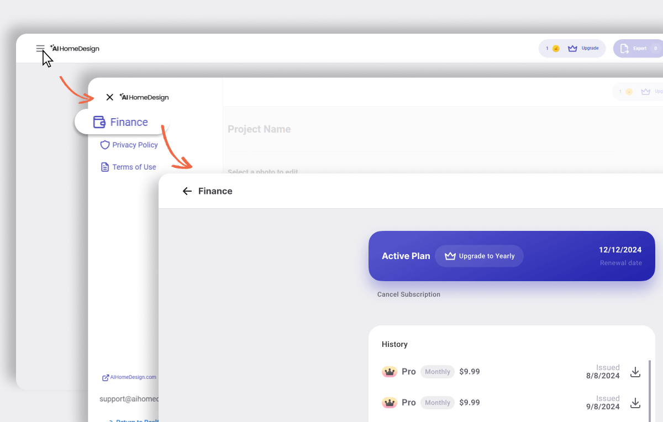Open Terms of Use menu item
This screenshot has height=422, width=663.
128,167
